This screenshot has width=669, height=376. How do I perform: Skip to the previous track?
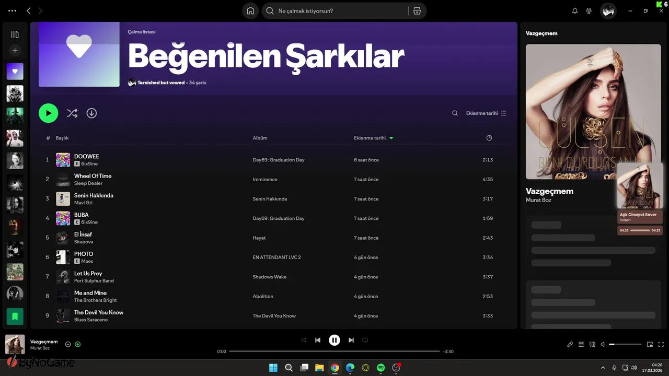tap(318, 340)
